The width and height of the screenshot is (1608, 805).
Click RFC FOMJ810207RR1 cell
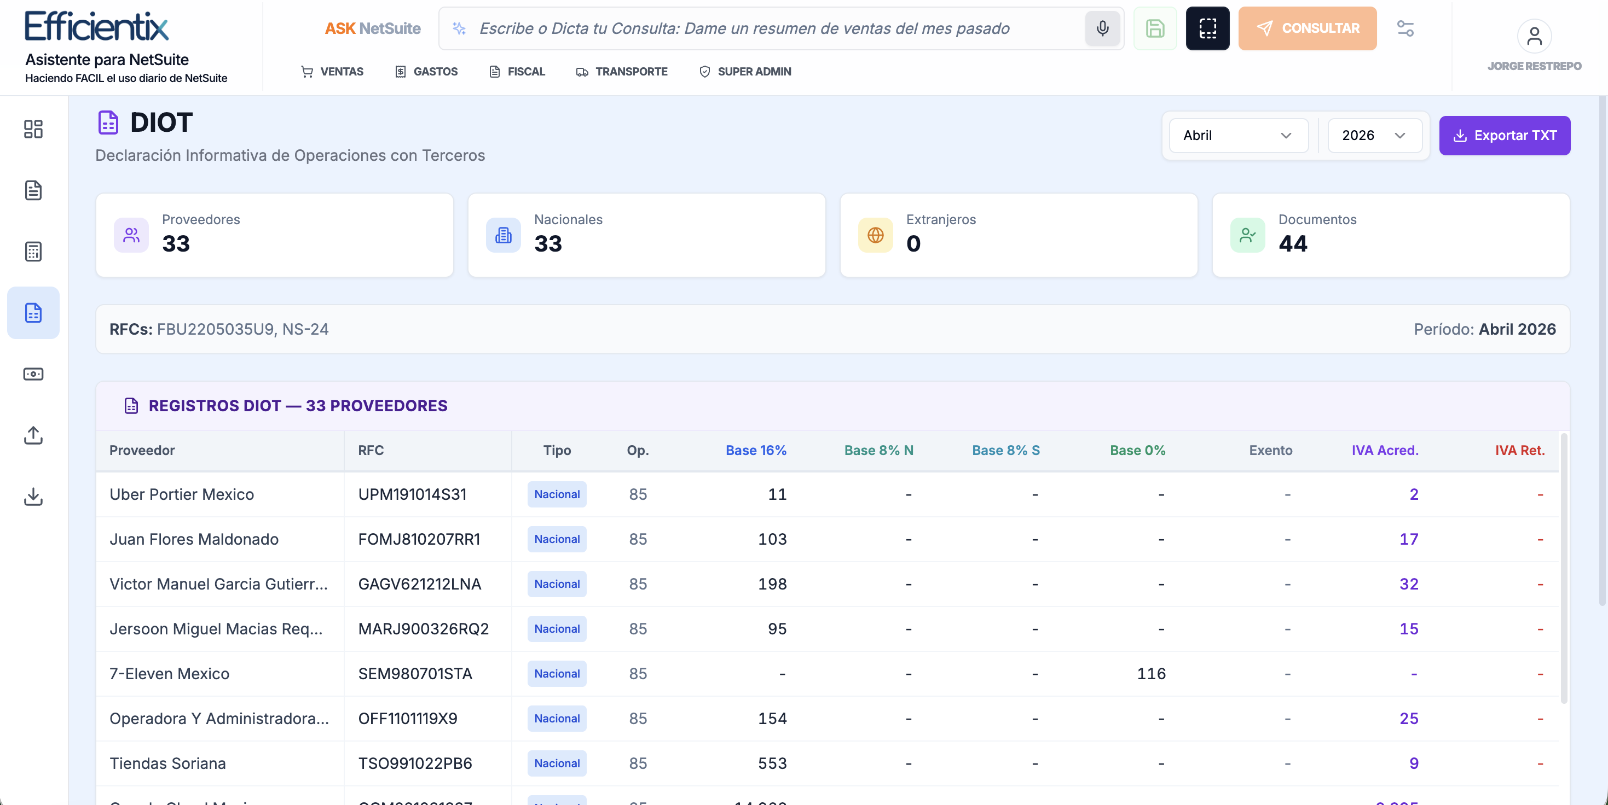(419, 539)
